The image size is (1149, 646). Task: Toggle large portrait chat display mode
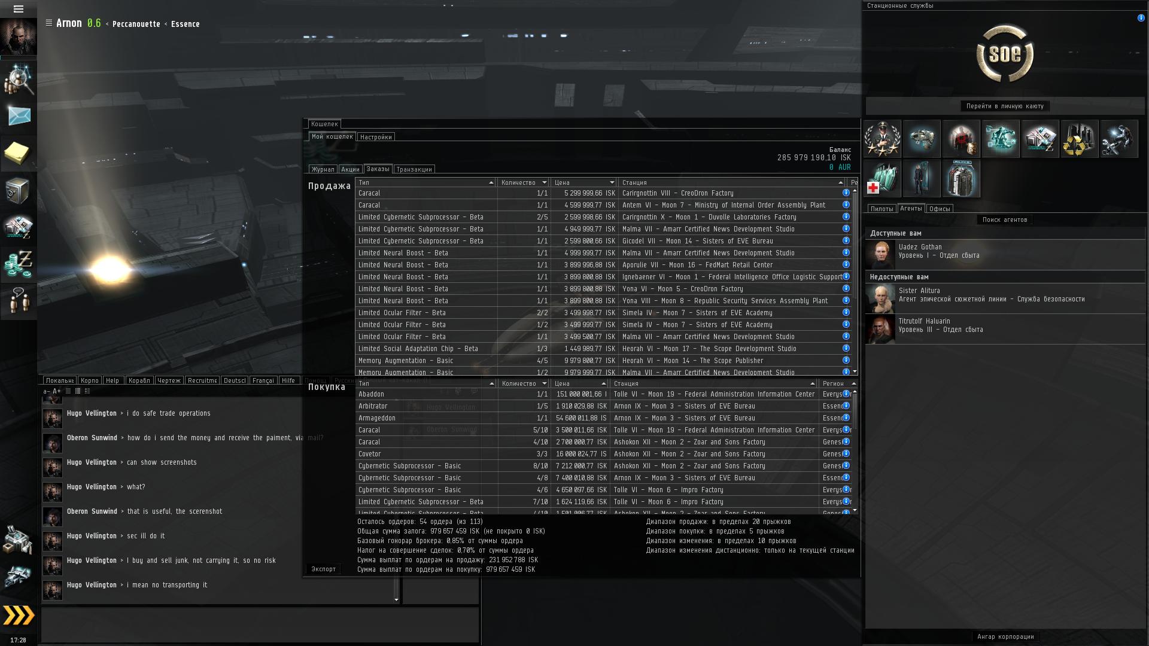87,391
